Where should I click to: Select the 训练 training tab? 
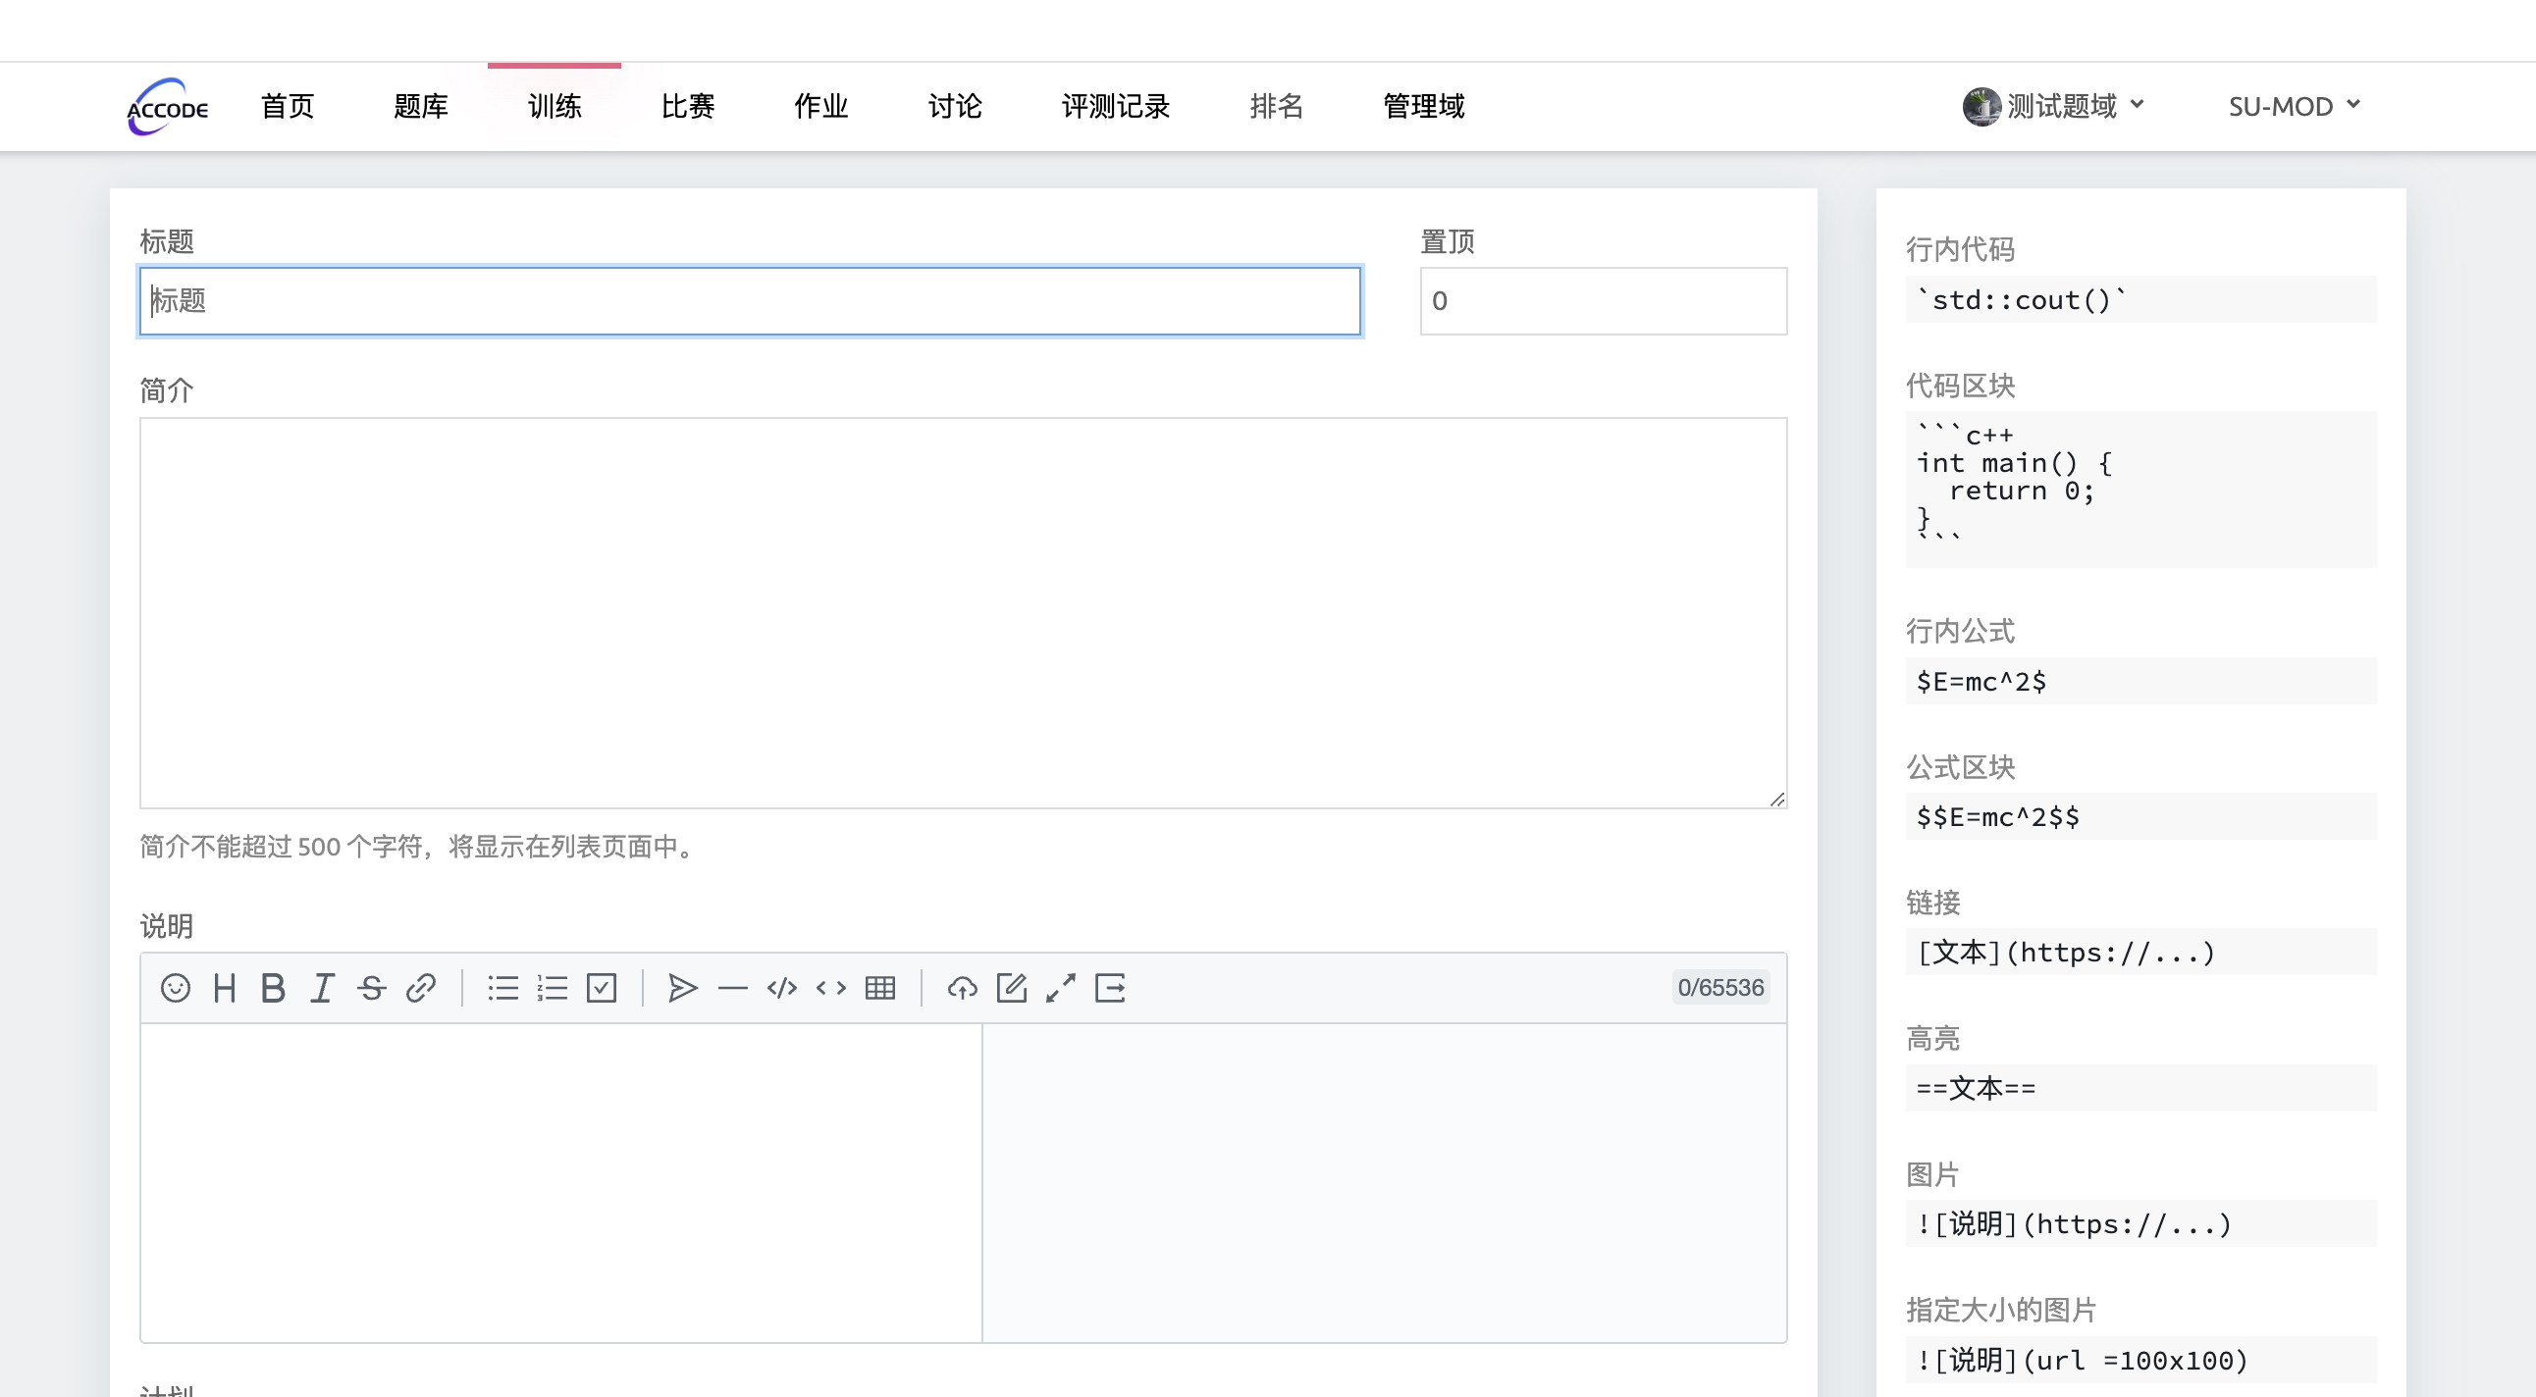(555, 106)
